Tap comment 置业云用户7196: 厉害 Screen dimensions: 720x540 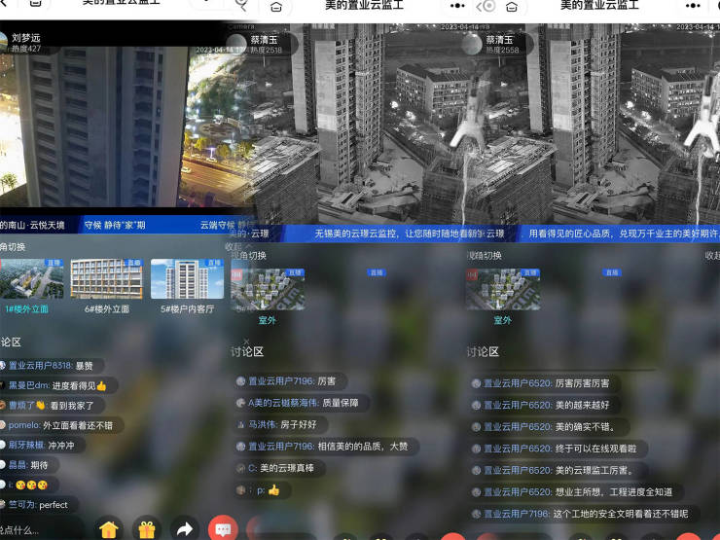pyautogui.click(x=290, y=381)
